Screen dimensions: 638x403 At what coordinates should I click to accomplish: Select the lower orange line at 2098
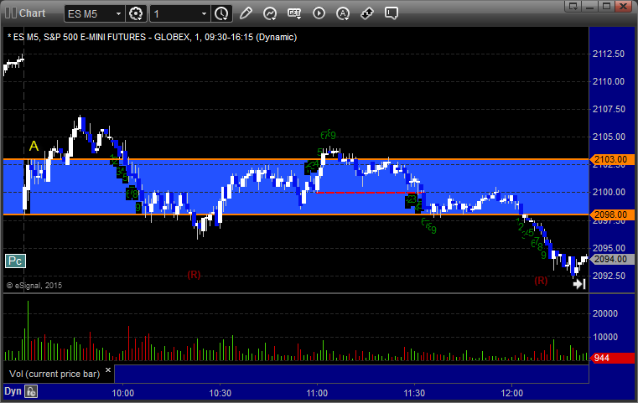coord(296,214)
